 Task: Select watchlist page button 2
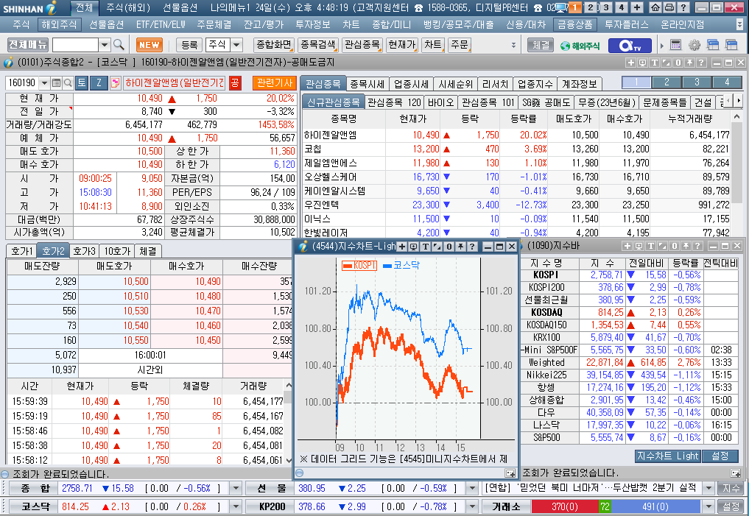667,82
